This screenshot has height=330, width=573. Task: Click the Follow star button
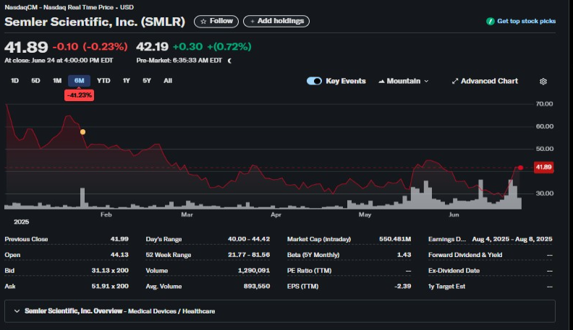click(216, 21)
